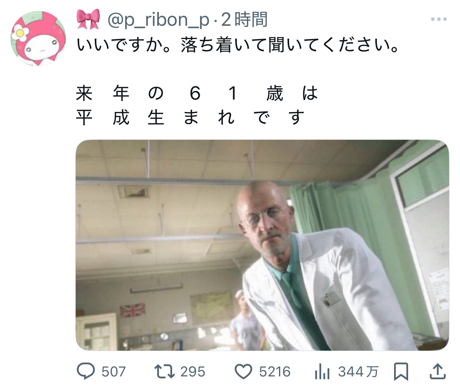
Task: Click the British flag in the image
Action: coord(133,310)
